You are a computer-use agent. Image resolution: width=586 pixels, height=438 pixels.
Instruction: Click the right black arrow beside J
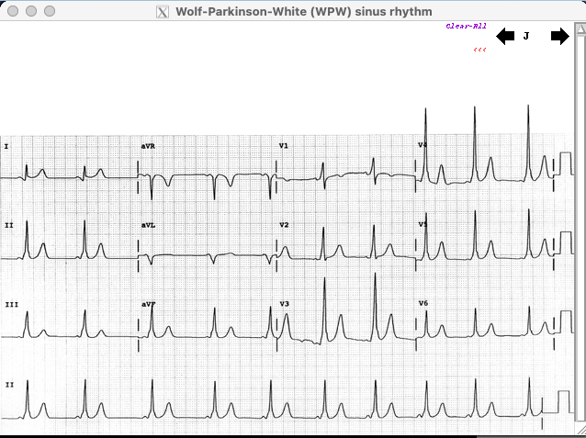(x=559, y=37)
